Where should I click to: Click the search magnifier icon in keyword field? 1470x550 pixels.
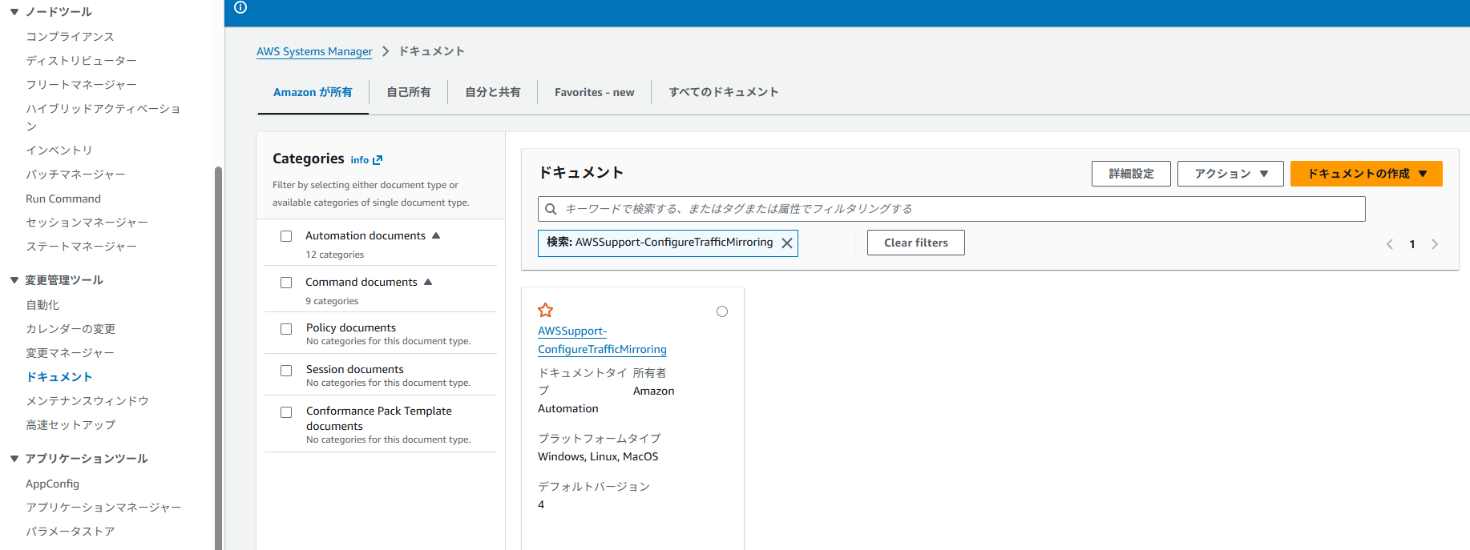coord(551,209)
